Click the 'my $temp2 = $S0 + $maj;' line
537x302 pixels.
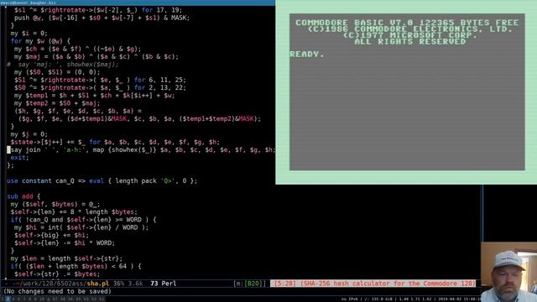[x=57, y=103]
